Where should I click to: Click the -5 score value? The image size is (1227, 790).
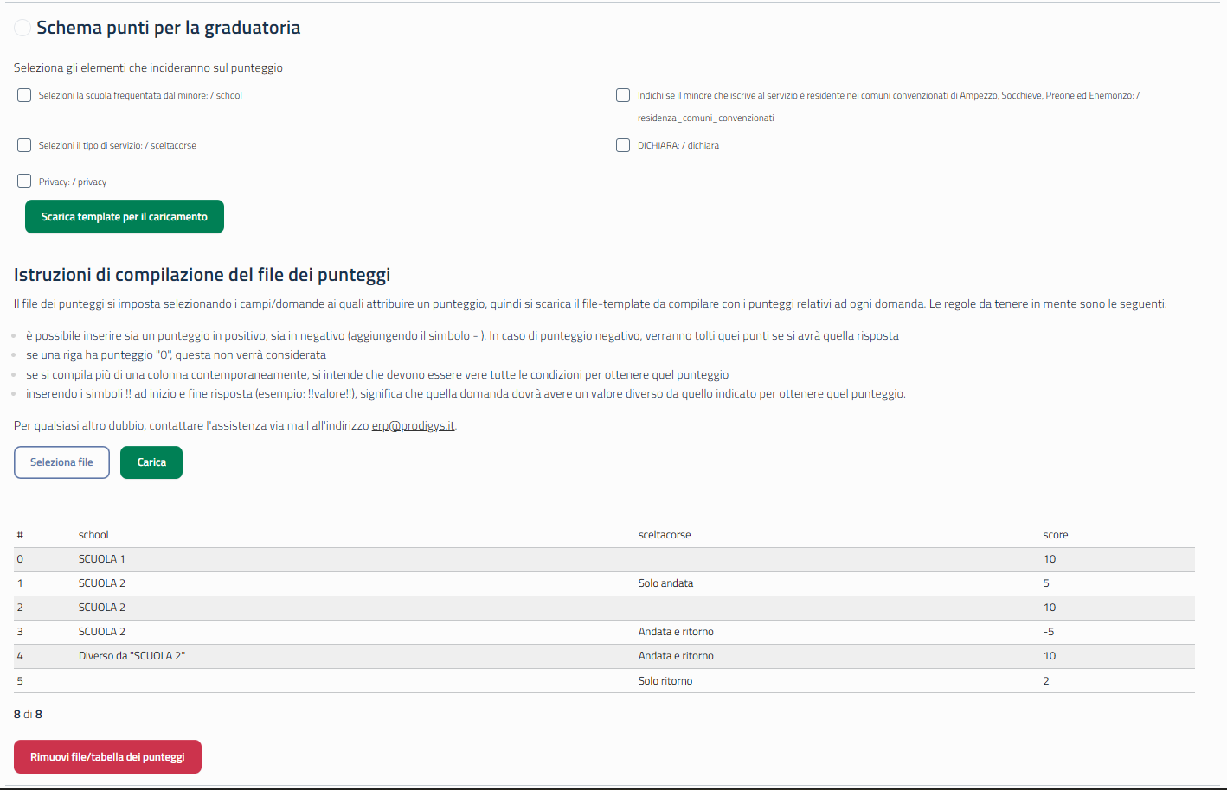(1048, 632)
